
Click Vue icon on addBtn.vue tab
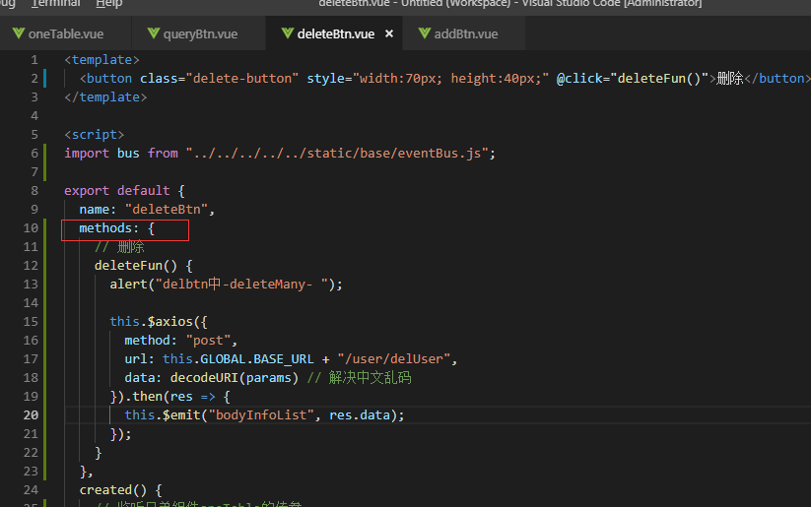(x=425, y=33)
